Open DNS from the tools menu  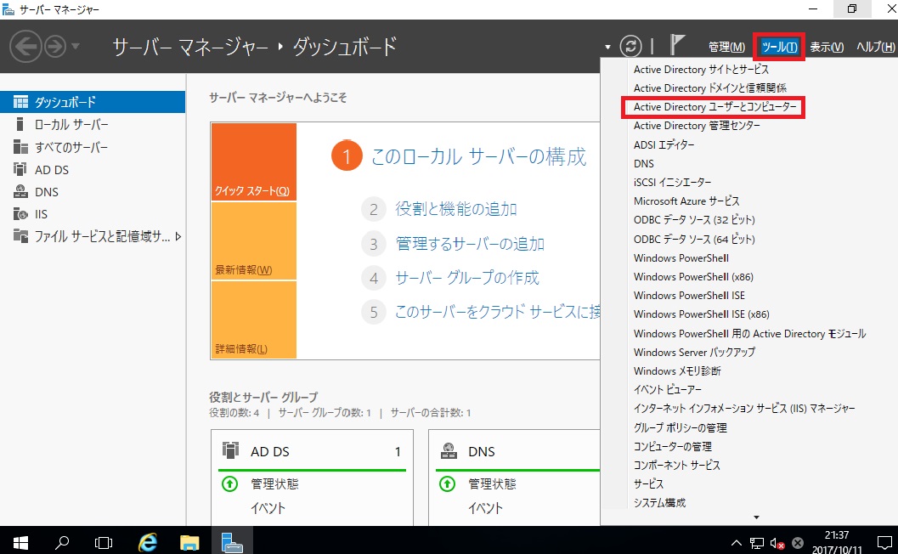pos(644,164)
